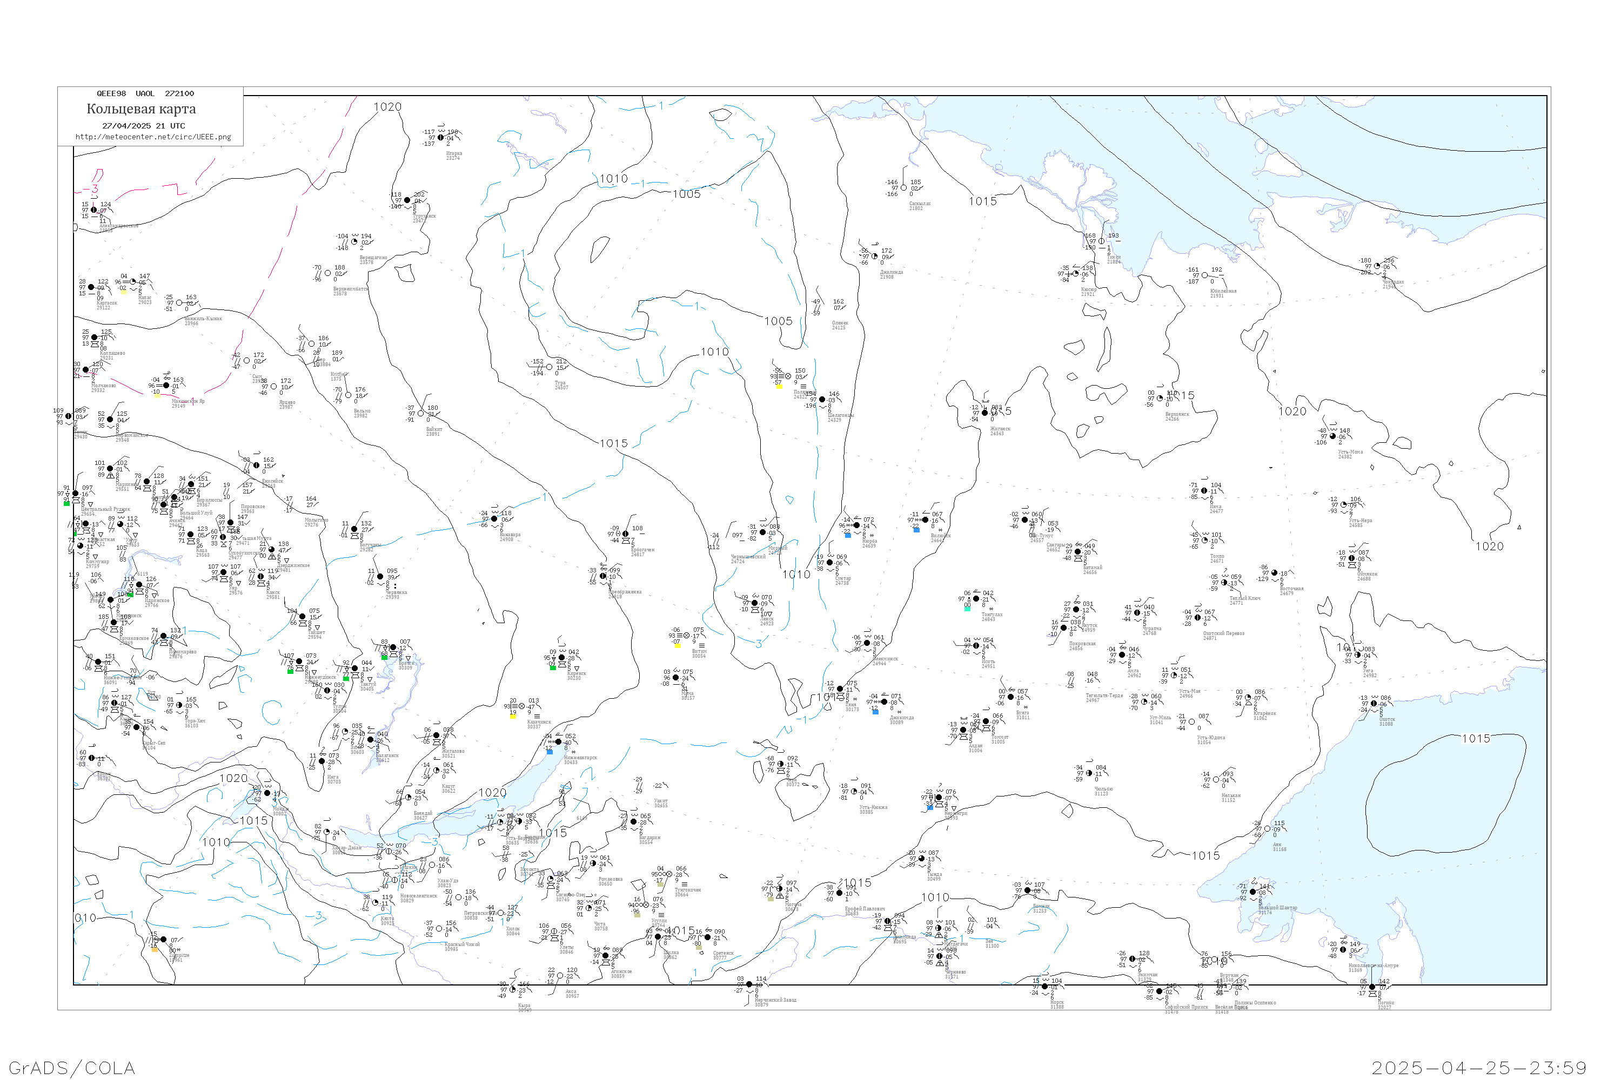1621x1080 pixels.
Task: Select the Юбилейная open-circle station marker
Action: point(1205,275)
